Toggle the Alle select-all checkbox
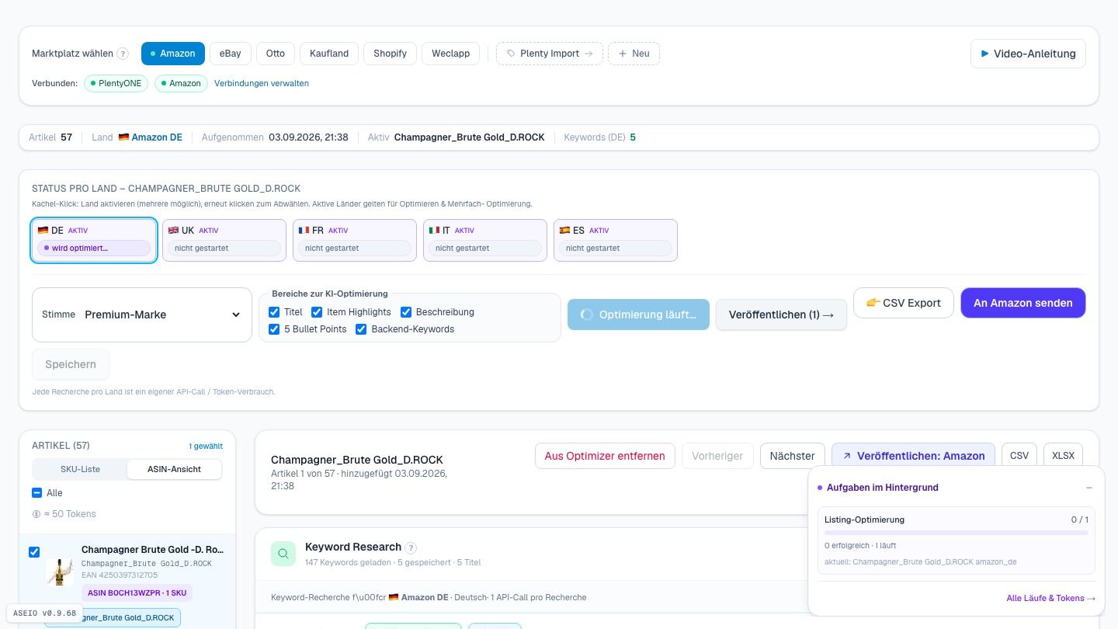 (x=36, y=493)
